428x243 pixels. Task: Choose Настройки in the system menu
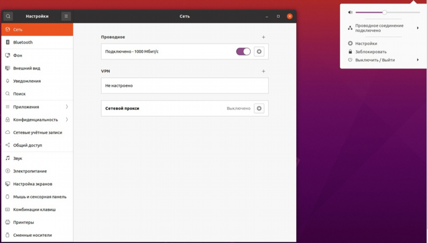click(383, 43)
